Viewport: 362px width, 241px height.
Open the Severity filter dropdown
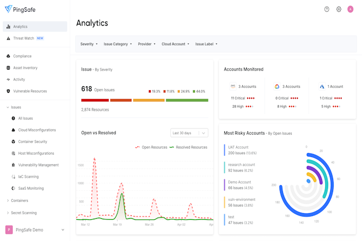click(89, 44)
